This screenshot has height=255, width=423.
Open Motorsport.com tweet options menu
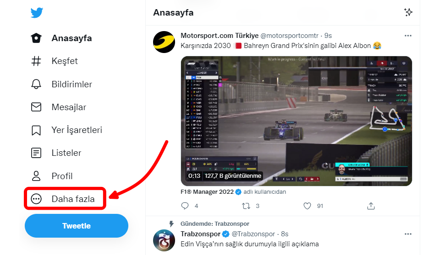[x=408, y=36]
